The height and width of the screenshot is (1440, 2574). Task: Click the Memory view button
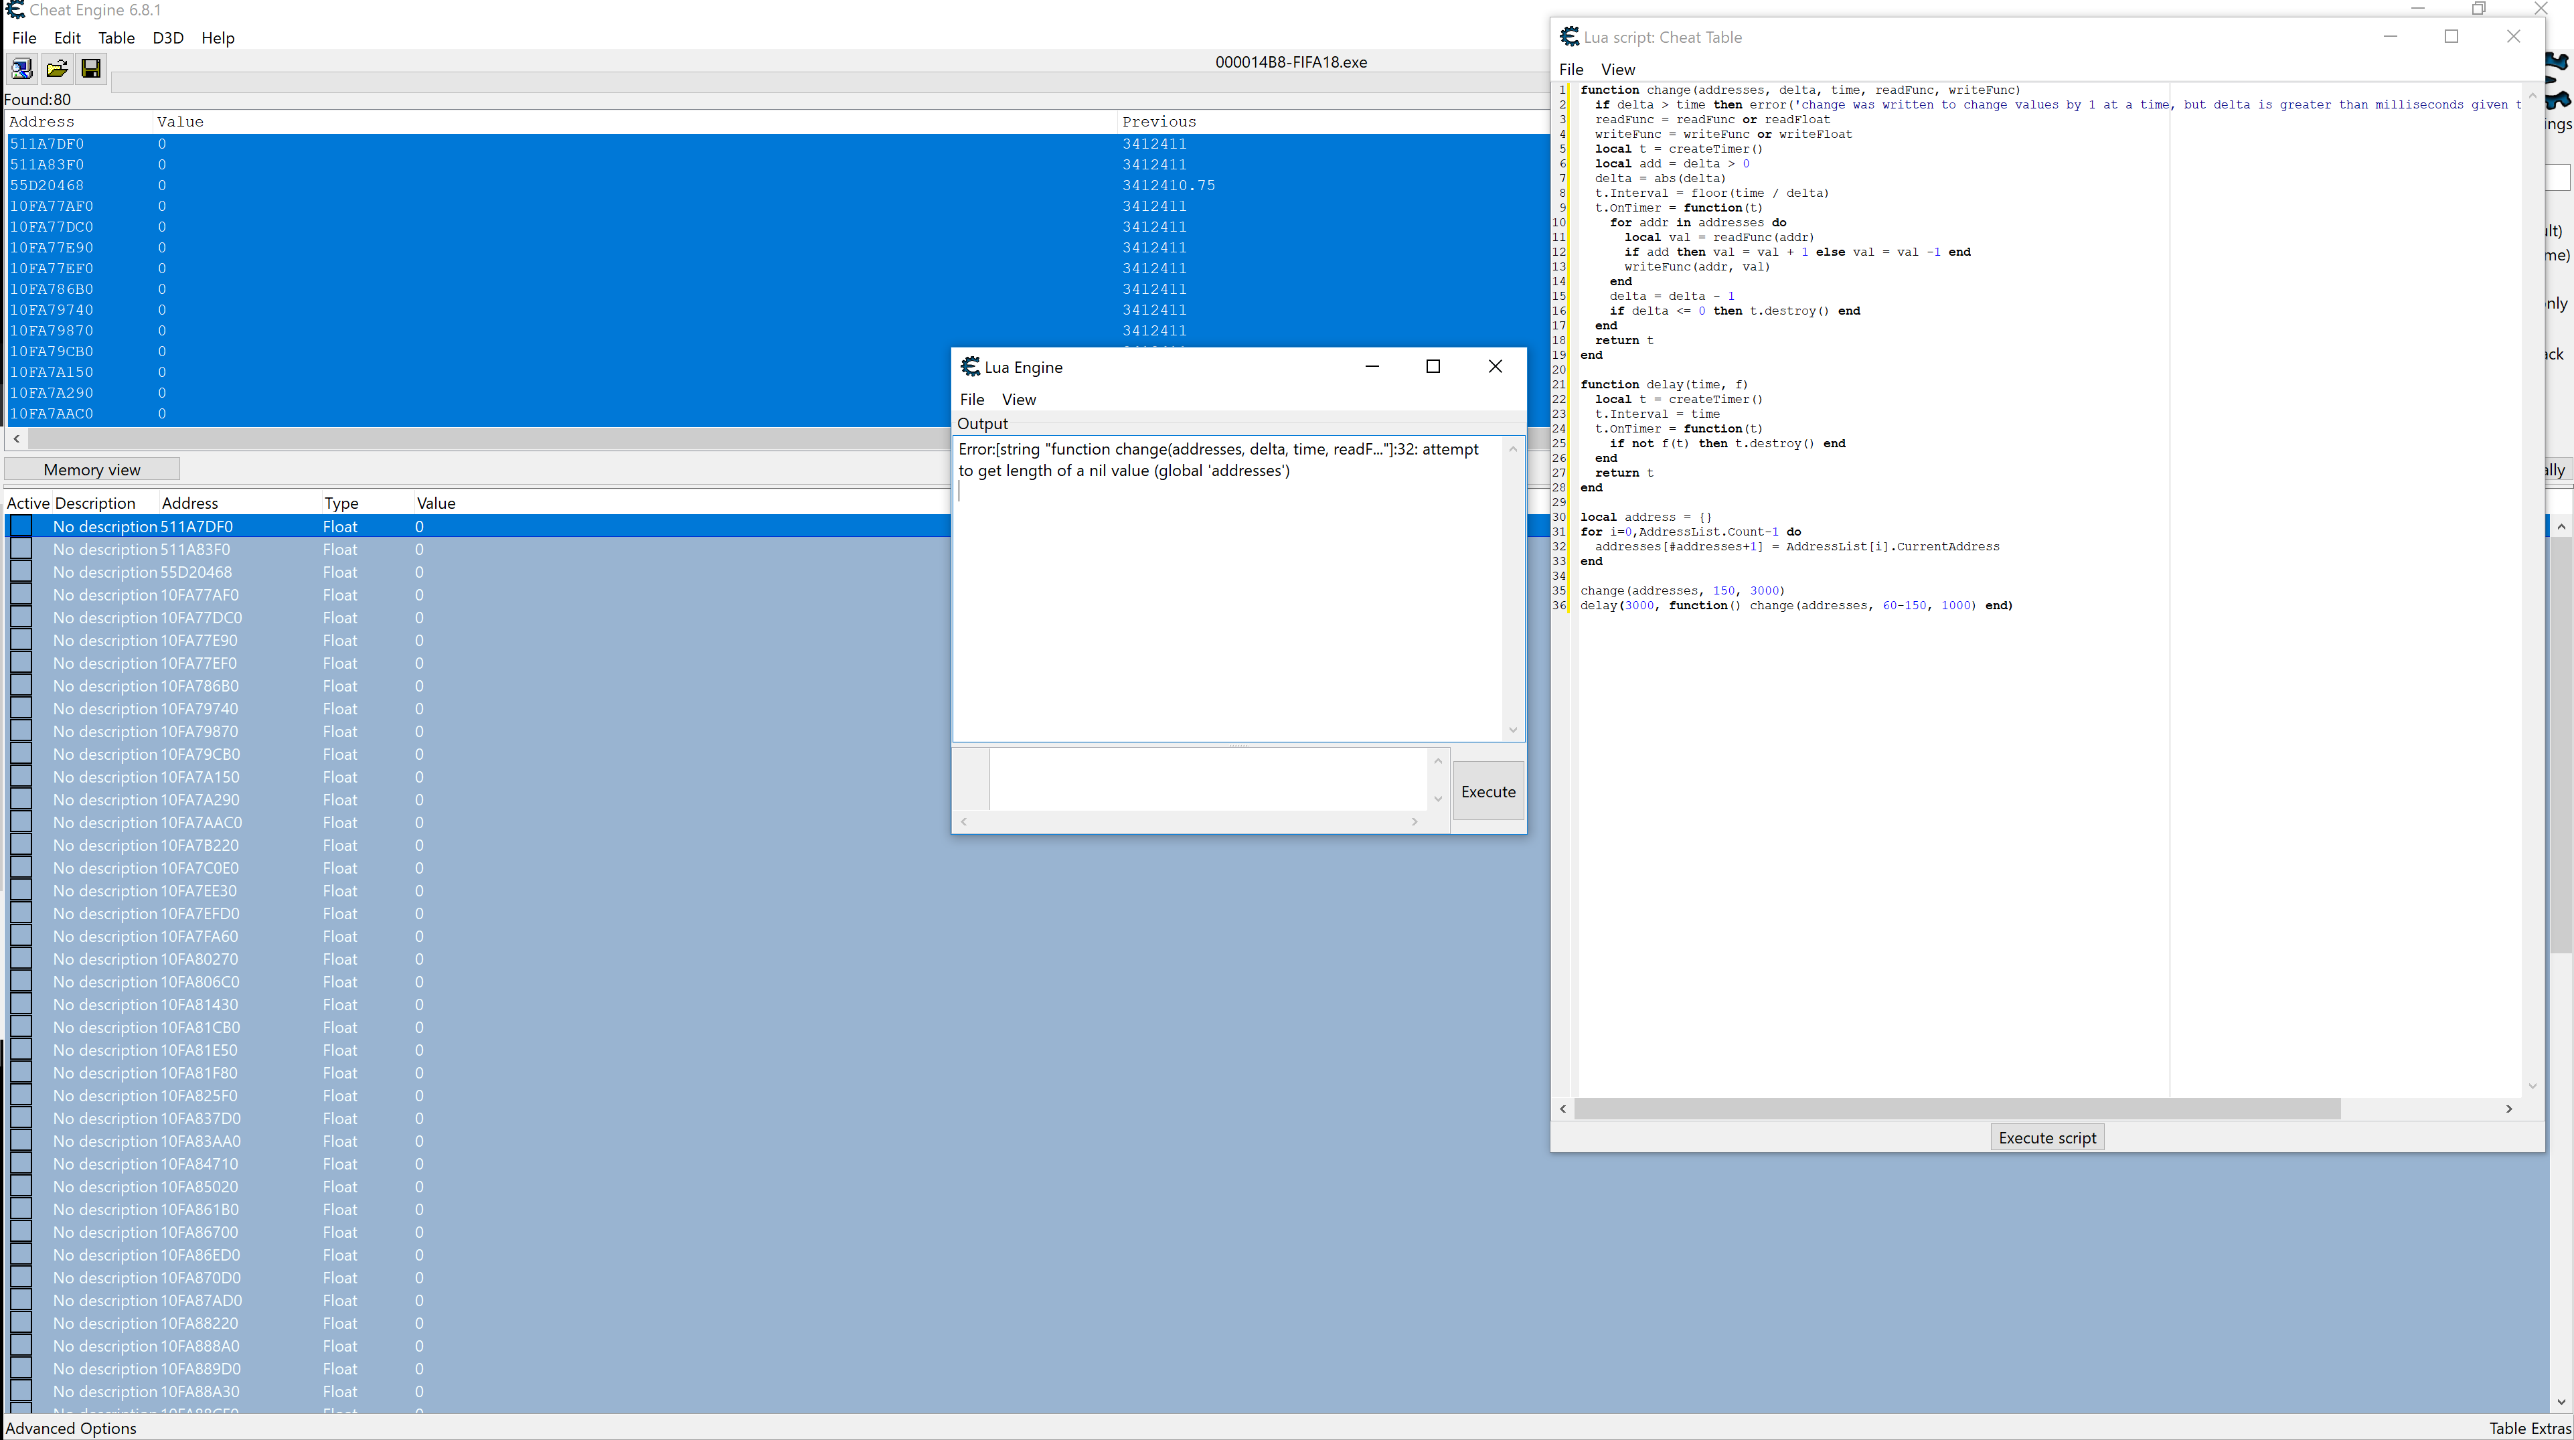[91, 469]
